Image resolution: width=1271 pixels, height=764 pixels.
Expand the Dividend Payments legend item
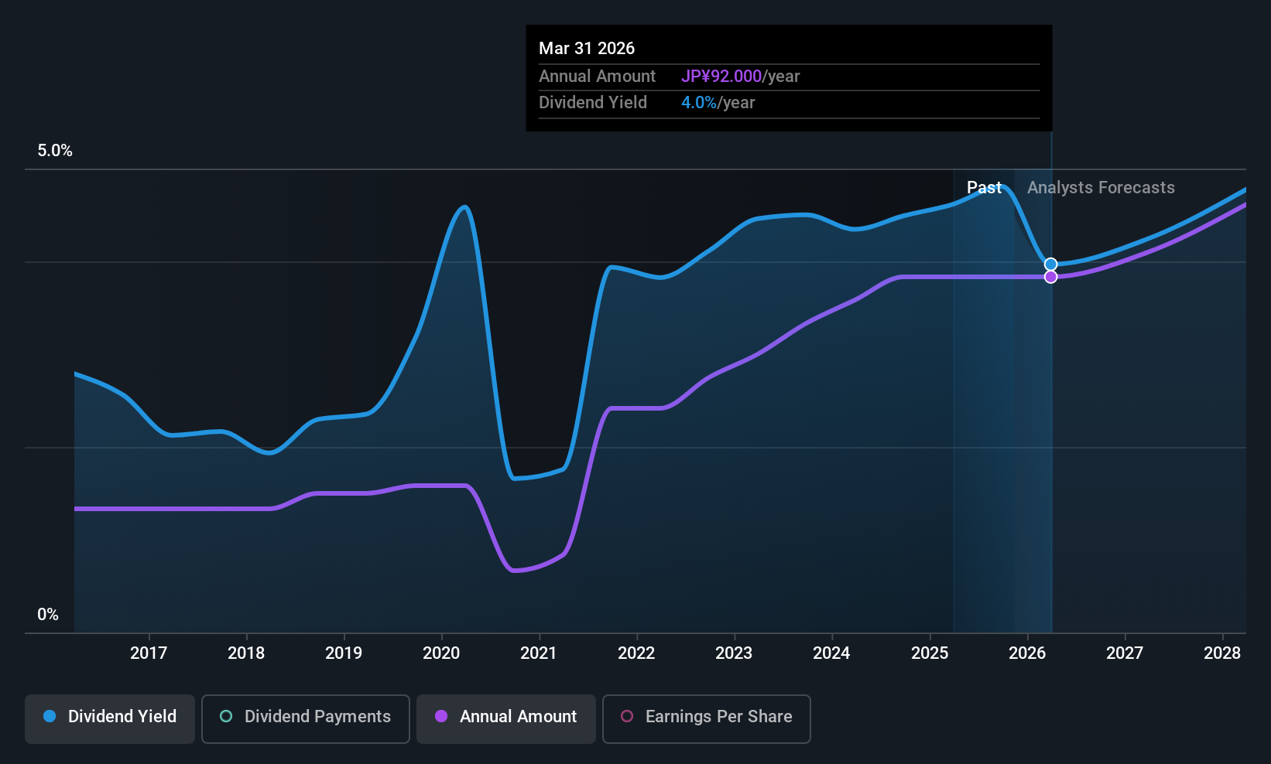[x=305, y=717]
